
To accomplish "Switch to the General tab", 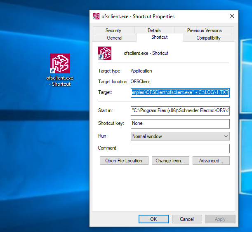I will (x=115, y=38).
